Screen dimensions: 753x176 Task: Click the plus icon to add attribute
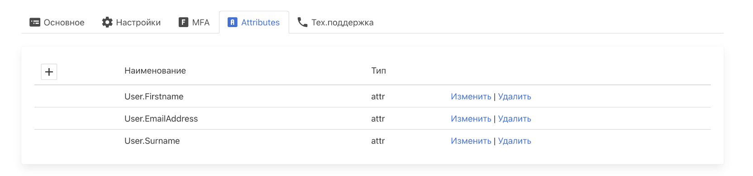click(49, 72)
